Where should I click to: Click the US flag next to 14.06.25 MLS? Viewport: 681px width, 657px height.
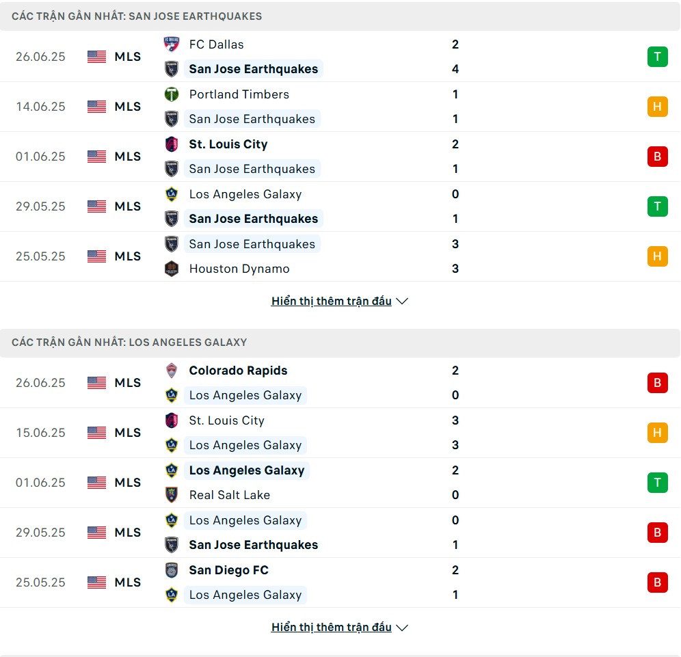point(96,107)
